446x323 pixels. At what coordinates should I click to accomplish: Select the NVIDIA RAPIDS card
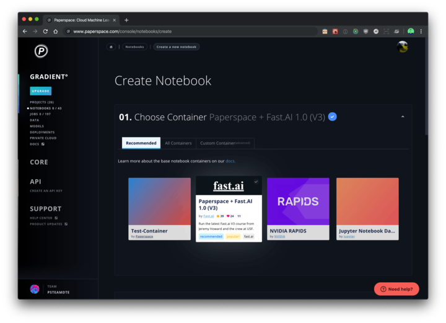pos(298,209)
